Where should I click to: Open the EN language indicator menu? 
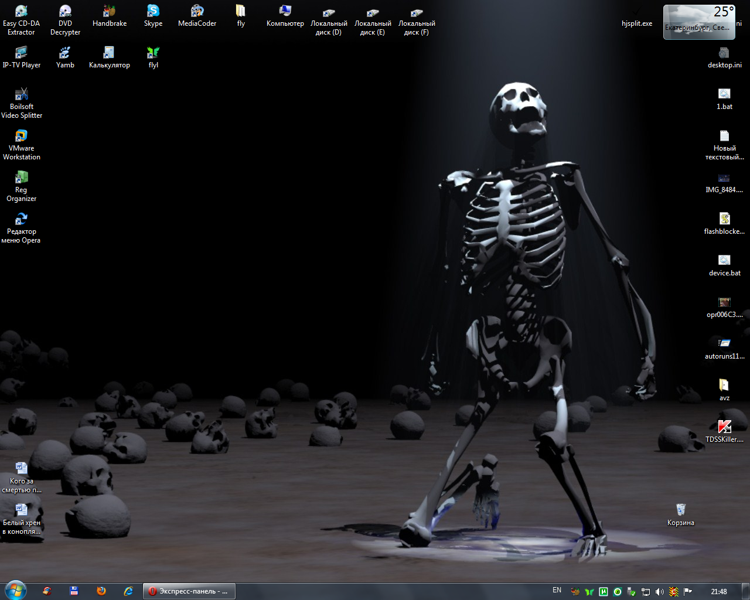[557, 591]
